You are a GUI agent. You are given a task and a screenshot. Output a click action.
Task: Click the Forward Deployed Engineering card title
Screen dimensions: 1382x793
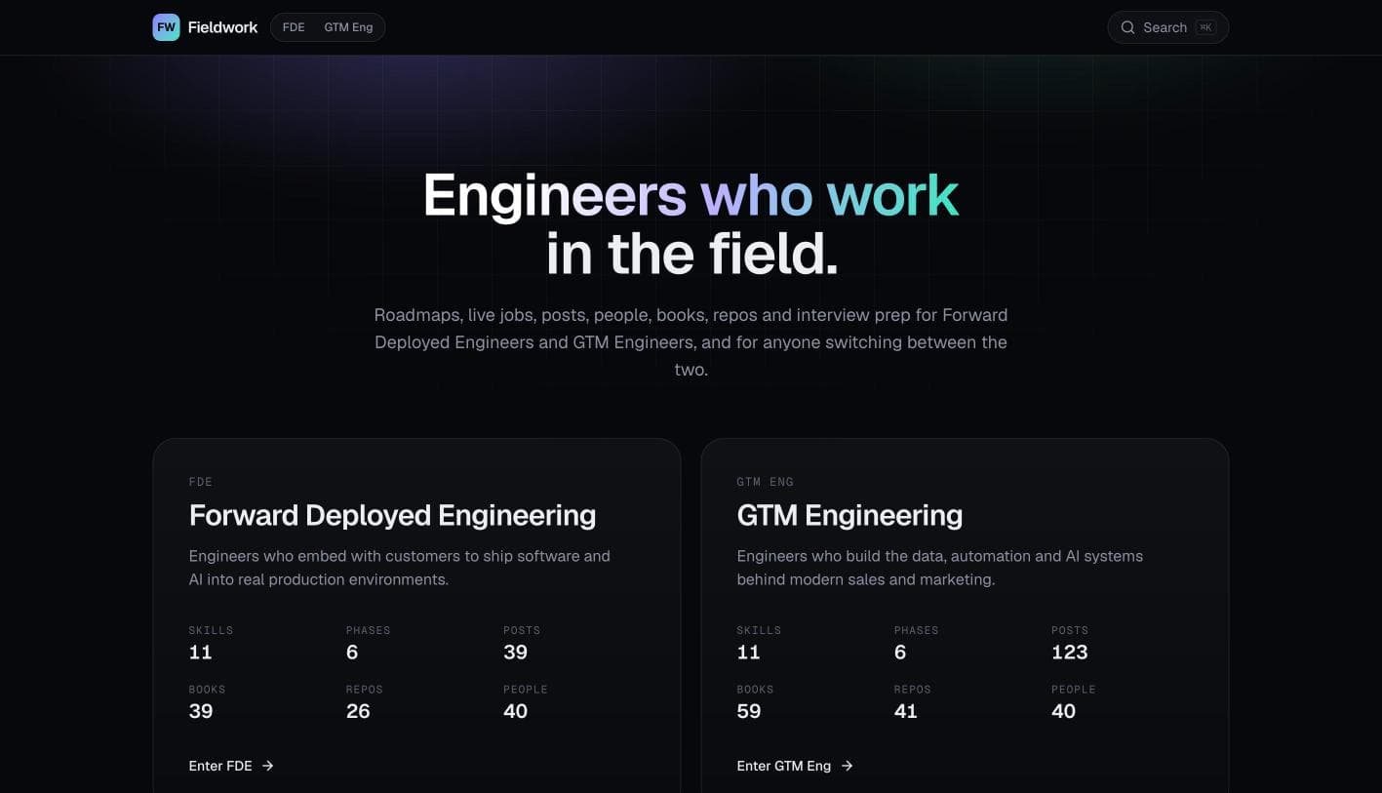click(392, 515)
